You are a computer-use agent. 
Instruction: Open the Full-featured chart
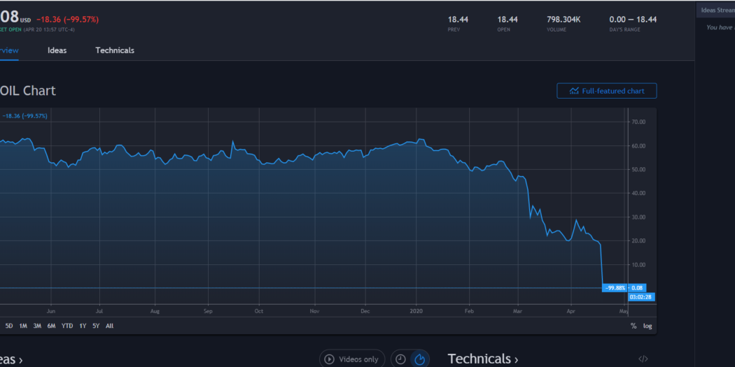606,91
